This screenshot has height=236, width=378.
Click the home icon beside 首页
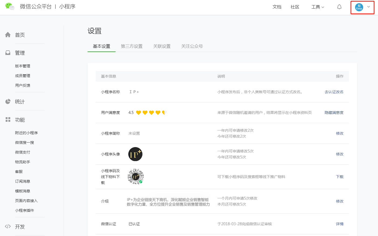[8, 35]
